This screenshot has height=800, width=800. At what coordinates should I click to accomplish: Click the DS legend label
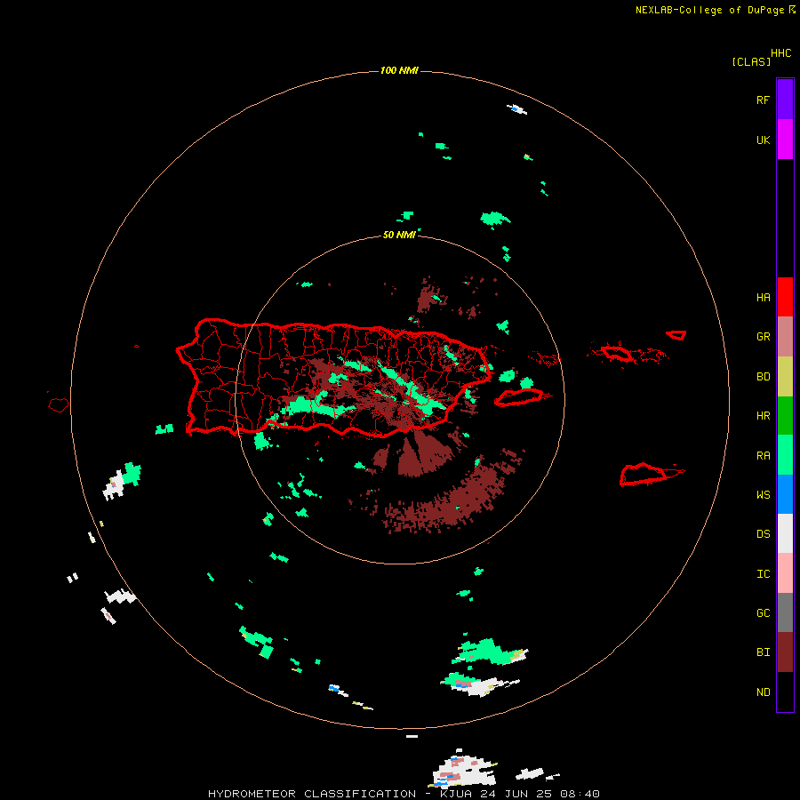763,534
